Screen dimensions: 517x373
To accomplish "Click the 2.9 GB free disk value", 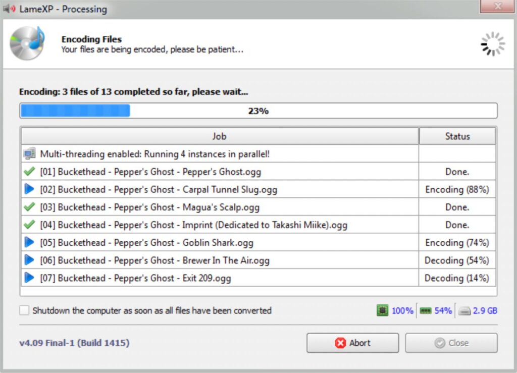I will pos(485,311).
